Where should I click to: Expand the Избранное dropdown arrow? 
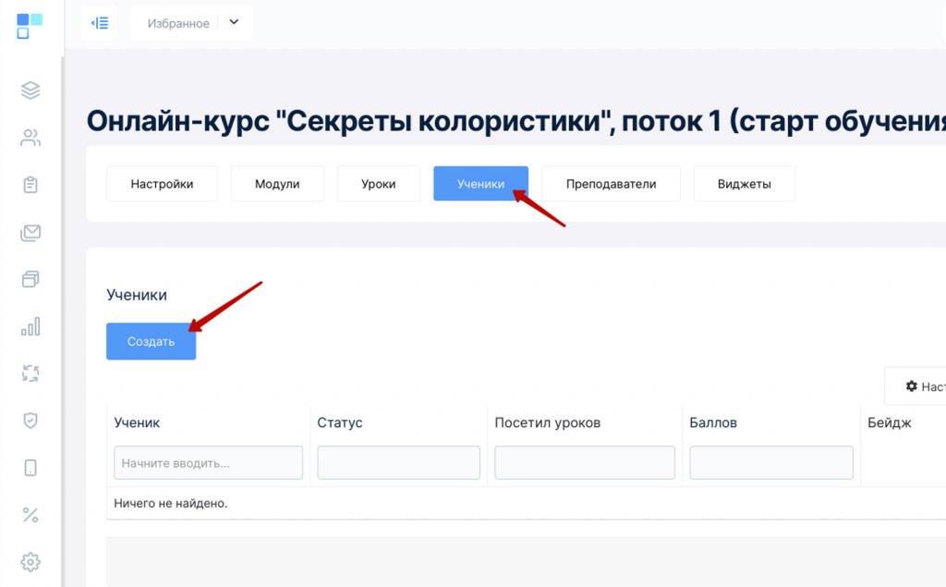pyautogui.click(x=234, y=22)
